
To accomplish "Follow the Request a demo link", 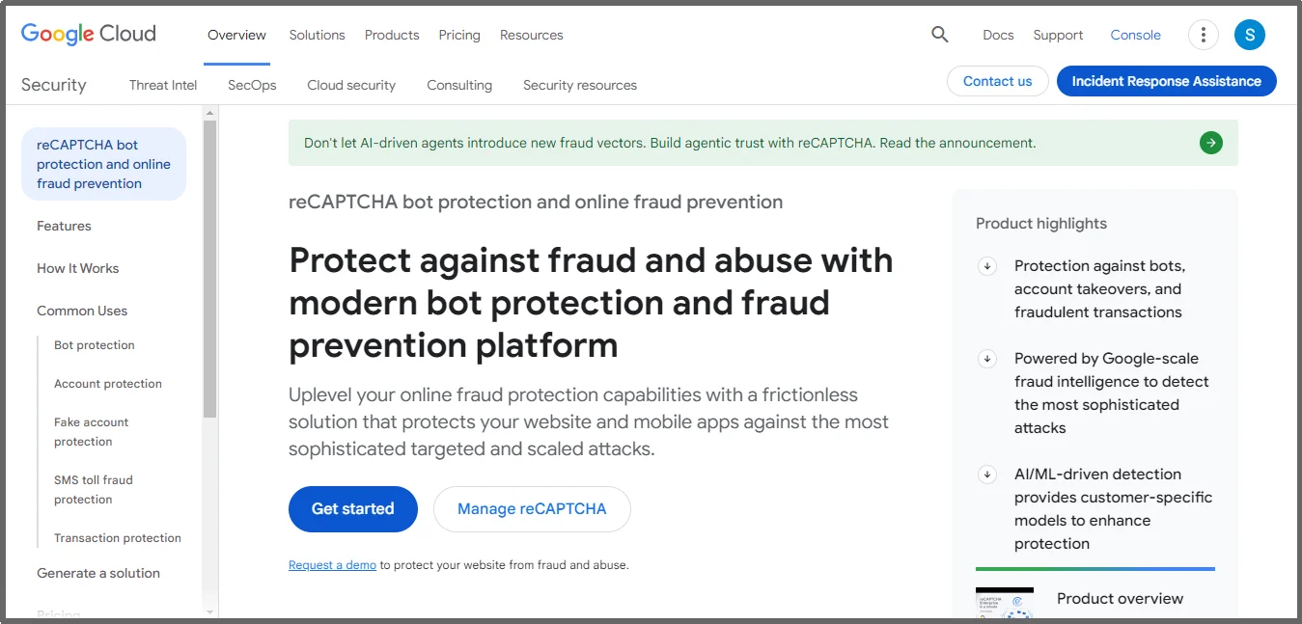I will click(332, 564).
